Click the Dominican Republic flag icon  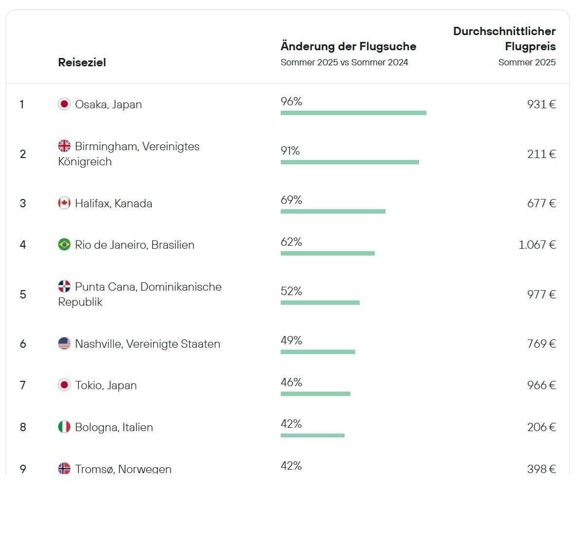tap(64, 286)
